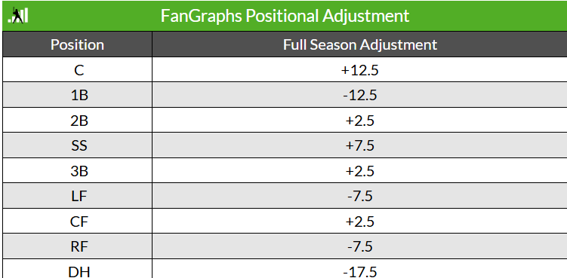Select the Position column header
Image resolution: width=567 pixels, height=278 pixels.
(x=77, y=44)
